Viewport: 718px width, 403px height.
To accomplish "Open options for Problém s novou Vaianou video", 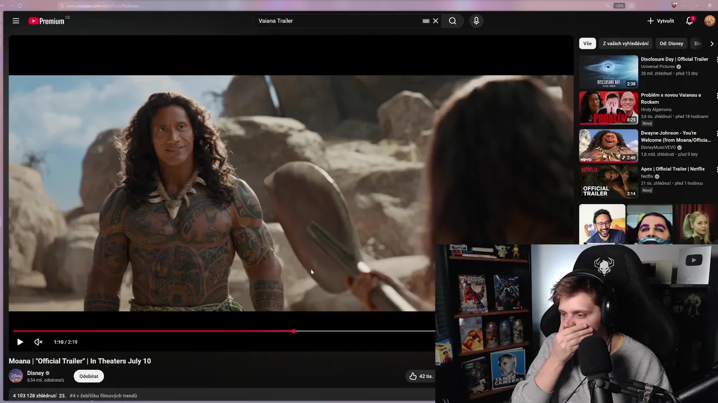I will tap(717, 96).
